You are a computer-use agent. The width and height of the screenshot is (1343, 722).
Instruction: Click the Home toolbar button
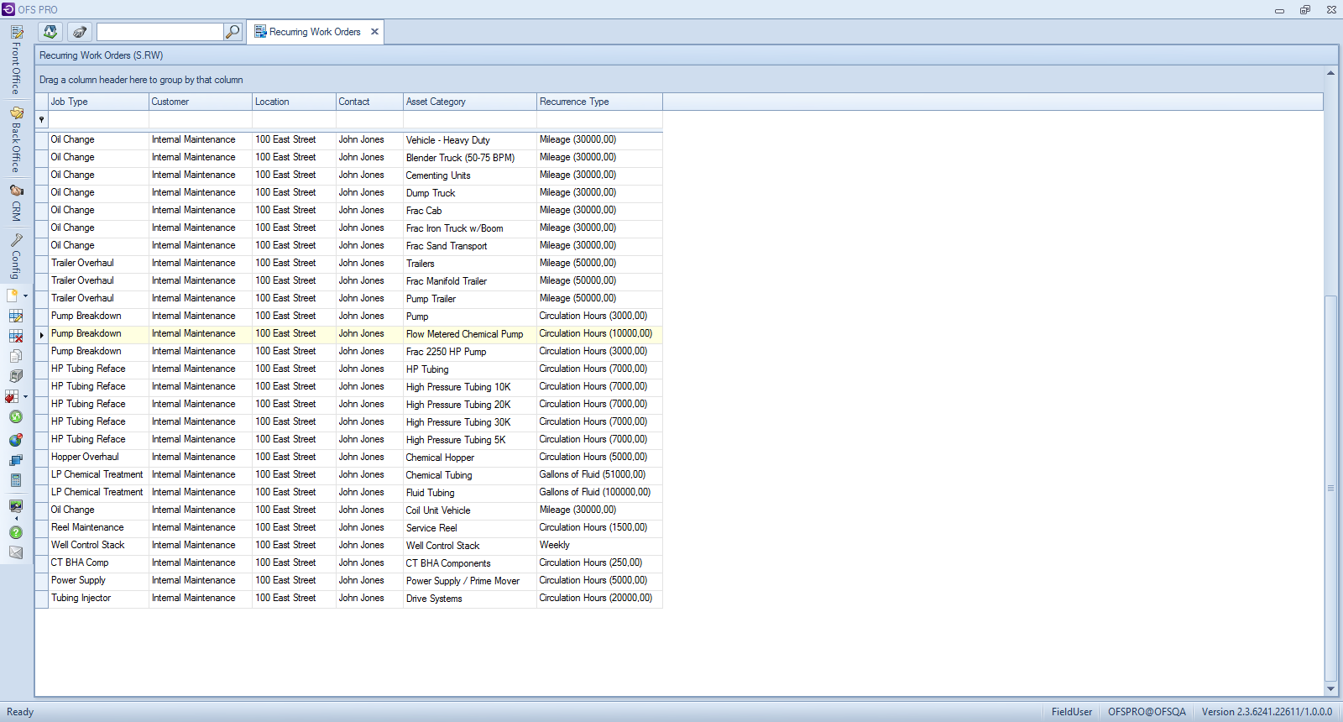(x=50, y=32)
